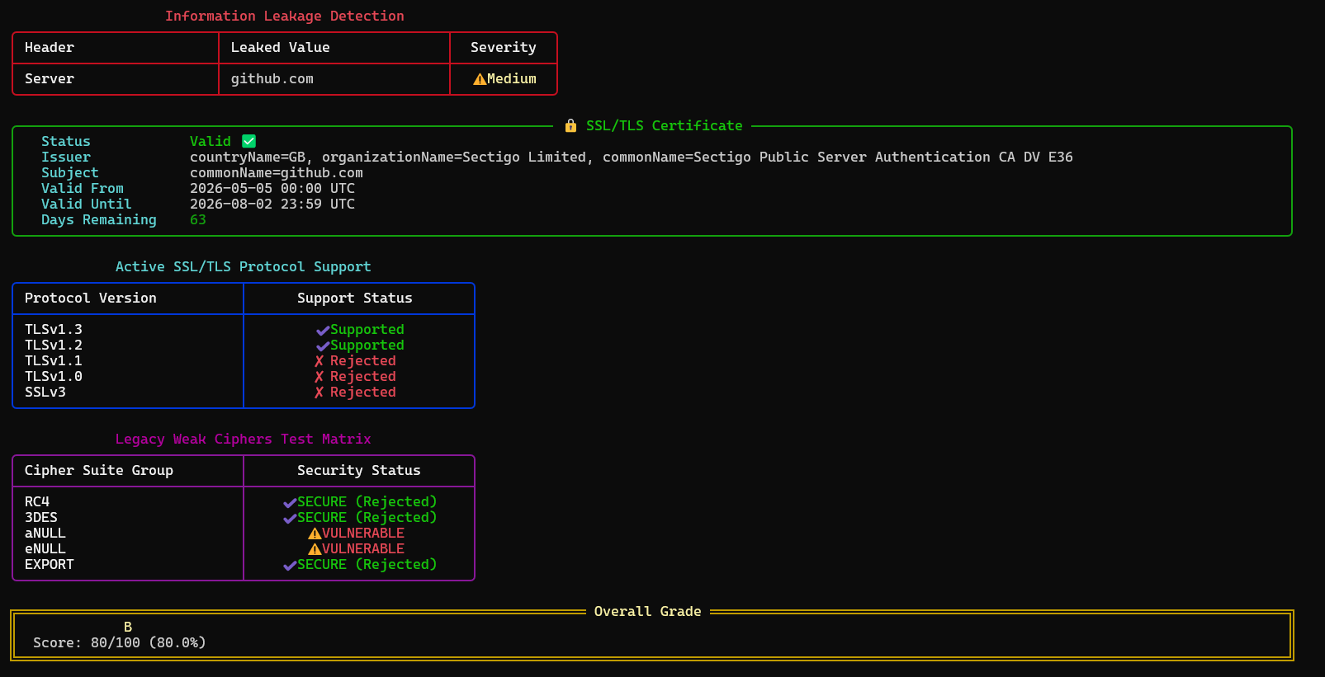Click the 2026-05-05 00:00 UTC date
1325x677 pixels.
272,188
